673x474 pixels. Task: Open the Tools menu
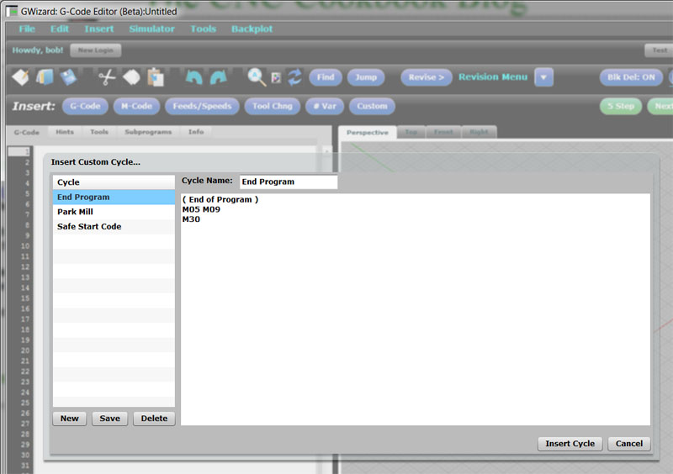[x=203, y=29]
